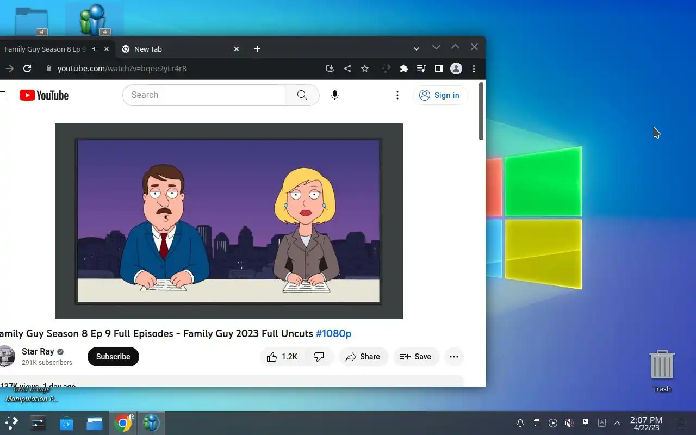Open media player tray icon
The width and height of the screenshot is (696, 435).
pos(553,423)
